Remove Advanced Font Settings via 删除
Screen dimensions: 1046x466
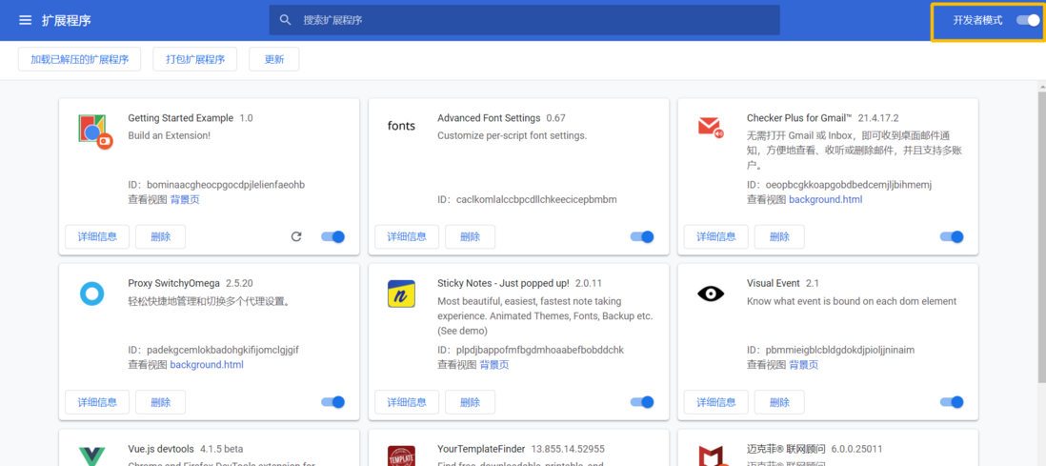(x=471, y=236)
